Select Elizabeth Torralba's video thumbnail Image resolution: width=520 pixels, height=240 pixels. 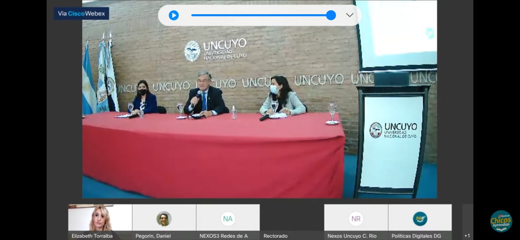[100, 222]
